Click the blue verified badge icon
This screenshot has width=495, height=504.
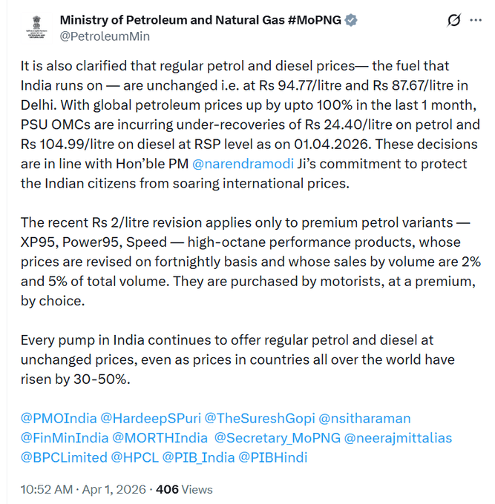pos(351,20)
